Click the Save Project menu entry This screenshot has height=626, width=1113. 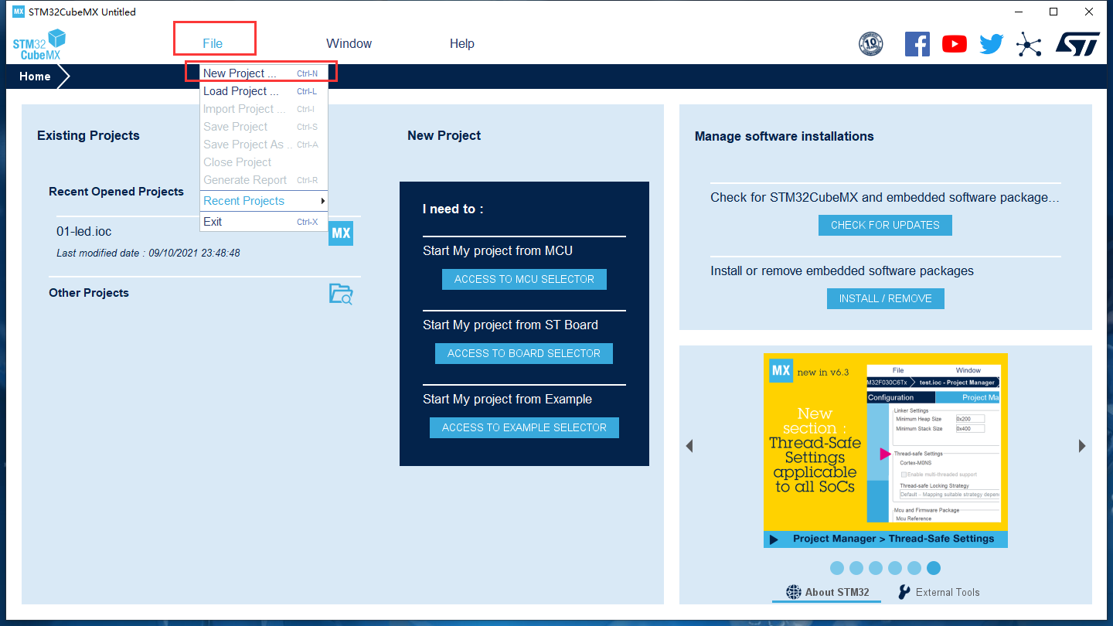pos(264,127)
